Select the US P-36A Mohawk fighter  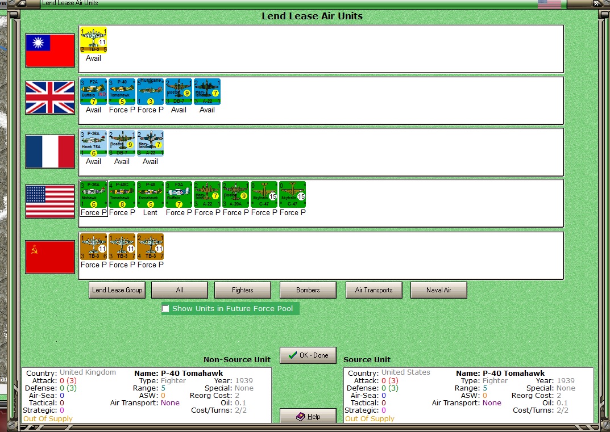[x=93, y=195]
